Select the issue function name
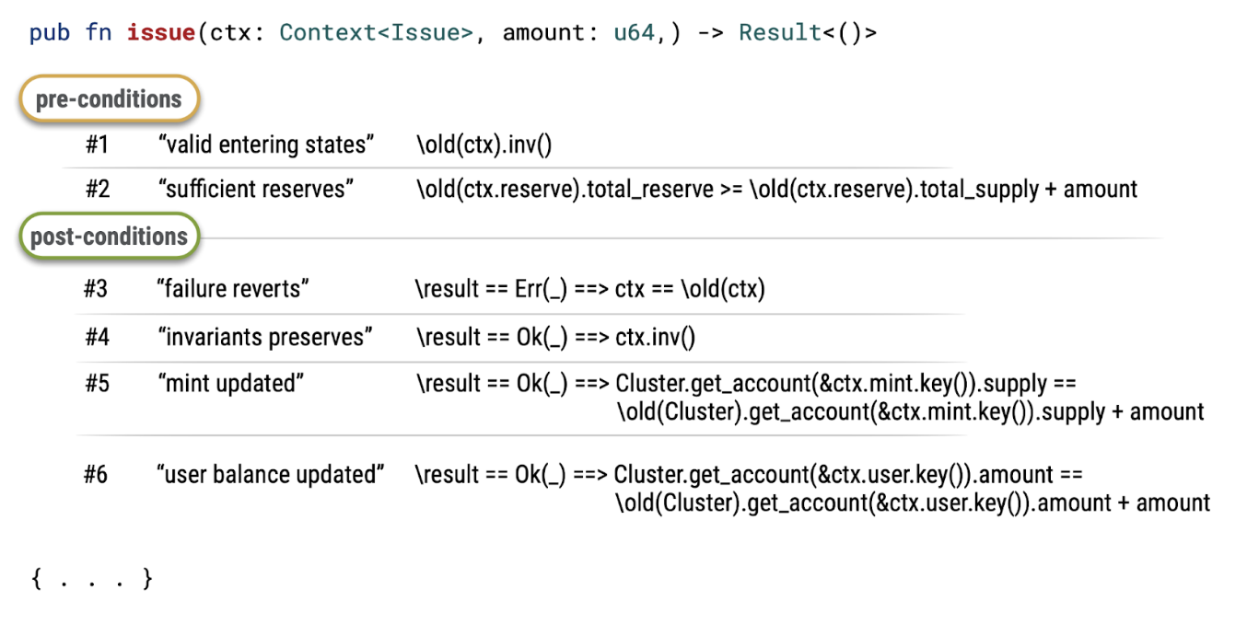Image resolution: width=1247 pixels, height=624 pixels. pyautogui.click(x=160, y=33)
